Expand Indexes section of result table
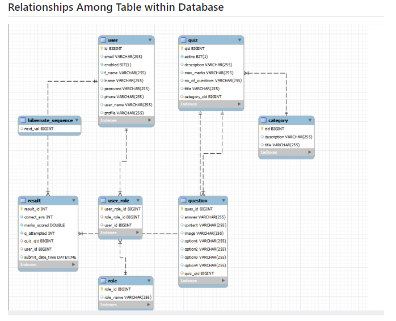This screenshot has height=321, width=396. [74, 264]
